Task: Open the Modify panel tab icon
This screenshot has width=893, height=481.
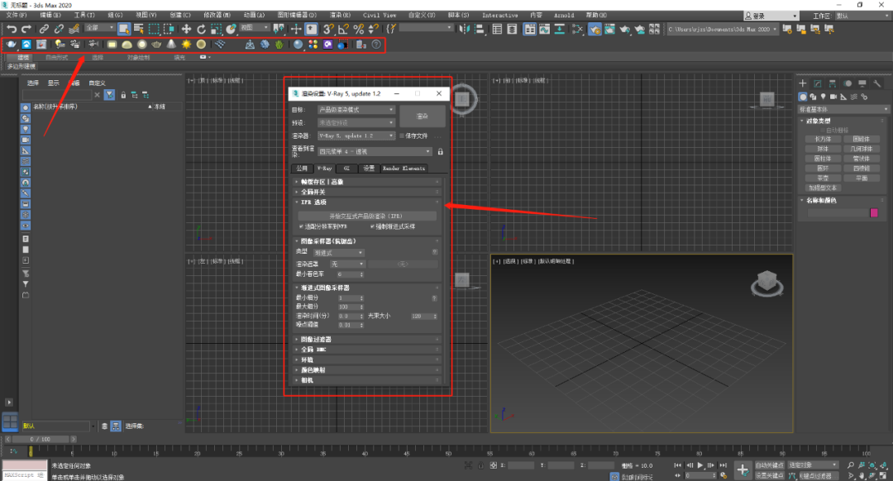Action: point(818,83)
